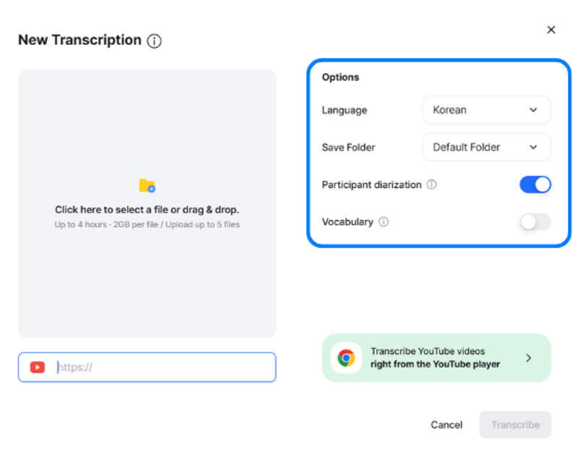Open the Vocabulary info tooltip icon
Screen dimensions: 578x468
pyautogui.click(x=384, y=222)
